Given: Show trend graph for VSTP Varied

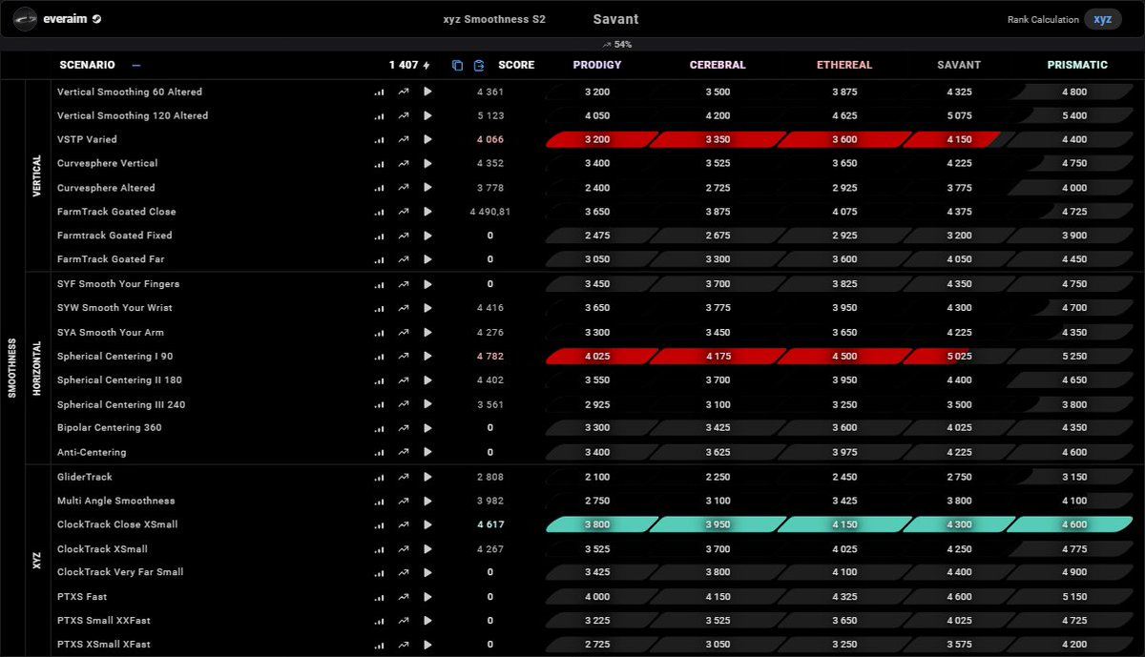Looking at the screenshot, I should coord(404,139).
